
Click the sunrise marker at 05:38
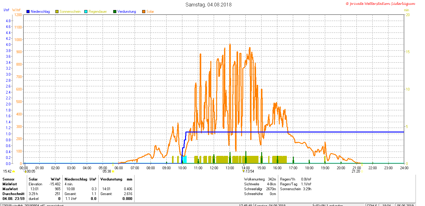pos(113,171)
